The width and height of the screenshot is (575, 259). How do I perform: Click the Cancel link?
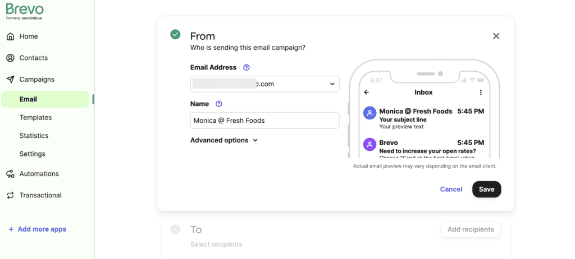click(x=451, y=189)
